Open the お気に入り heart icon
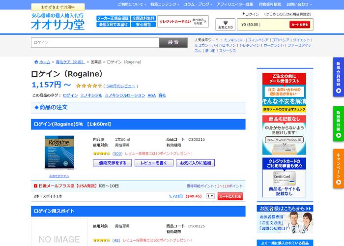The width and height of the screenshot is (344, 246). coord(225,25)
